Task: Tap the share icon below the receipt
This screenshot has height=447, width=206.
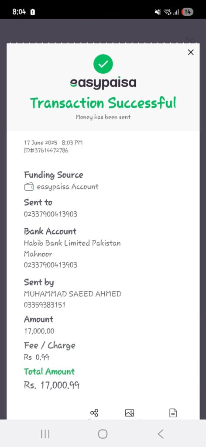Action: [94, 413]
